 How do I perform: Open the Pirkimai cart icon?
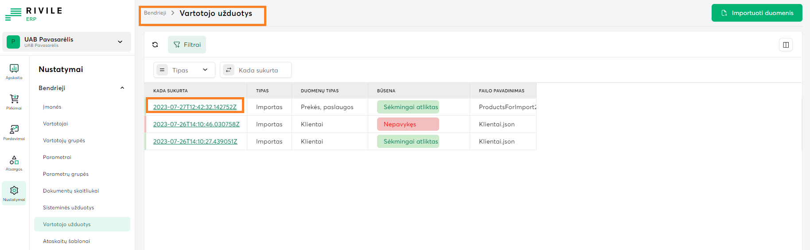(x=14, y=101)
